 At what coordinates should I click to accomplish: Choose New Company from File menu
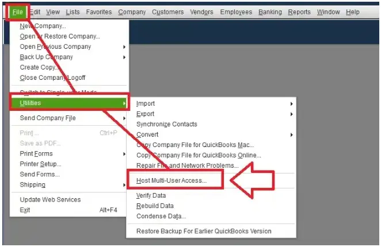(69, 26)
